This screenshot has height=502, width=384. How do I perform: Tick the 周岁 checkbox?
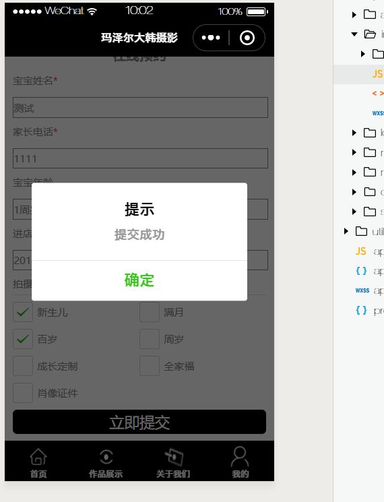coord(150,339)
